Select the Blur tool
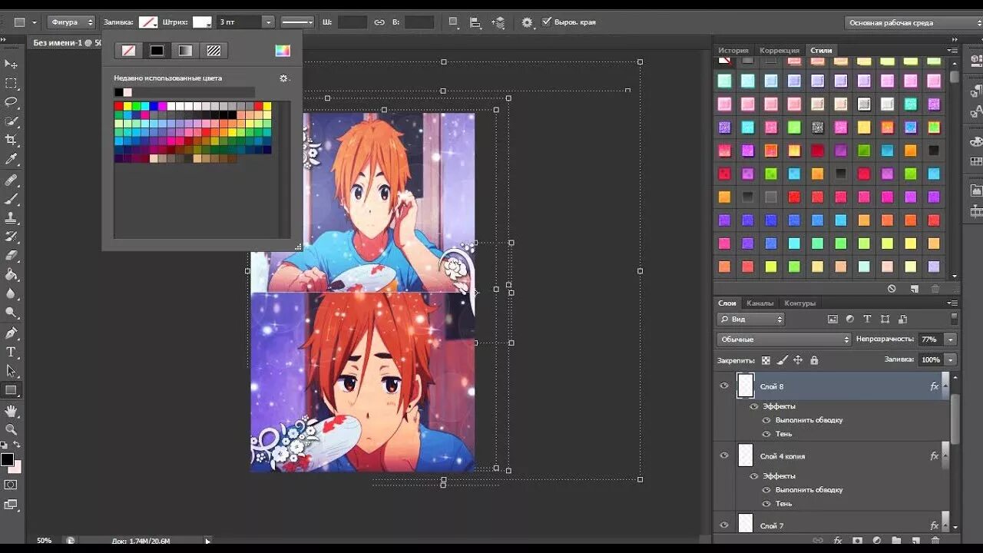Image resolution: width=983 pixels, height=553 pixels. [11, 294]
